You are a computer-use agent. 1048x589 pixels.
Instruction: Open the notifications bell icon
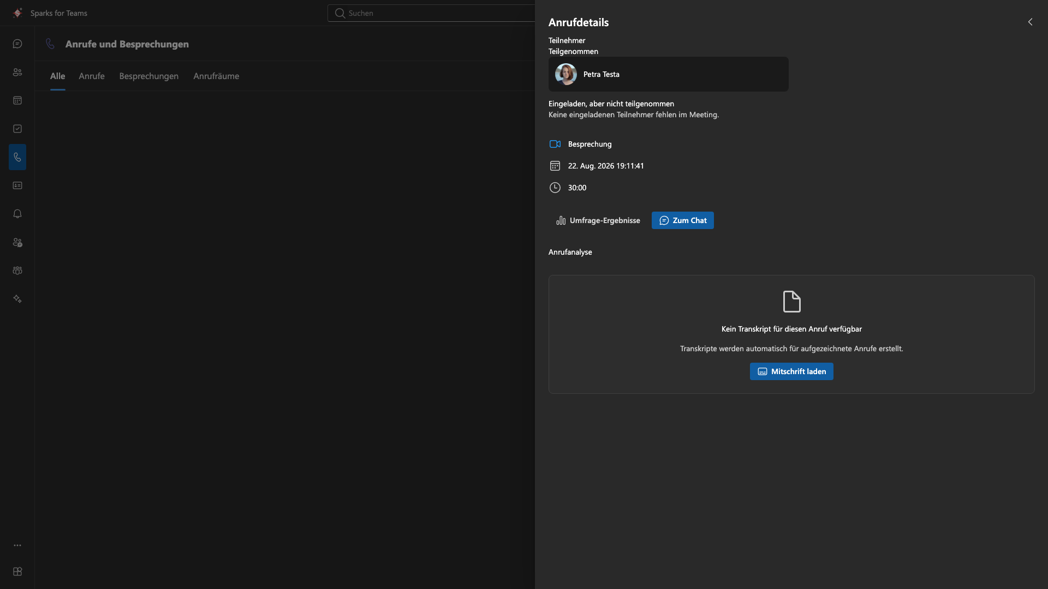coord(17,214)
